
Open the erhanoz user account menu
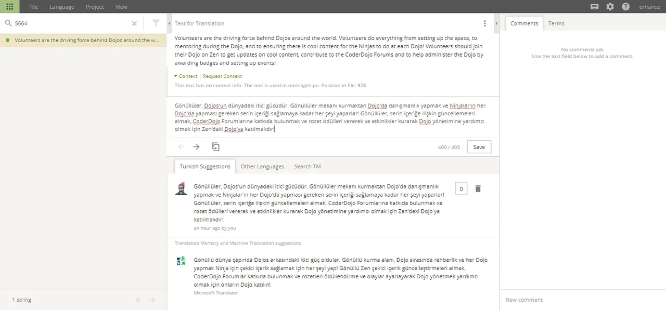pos(649,7)
